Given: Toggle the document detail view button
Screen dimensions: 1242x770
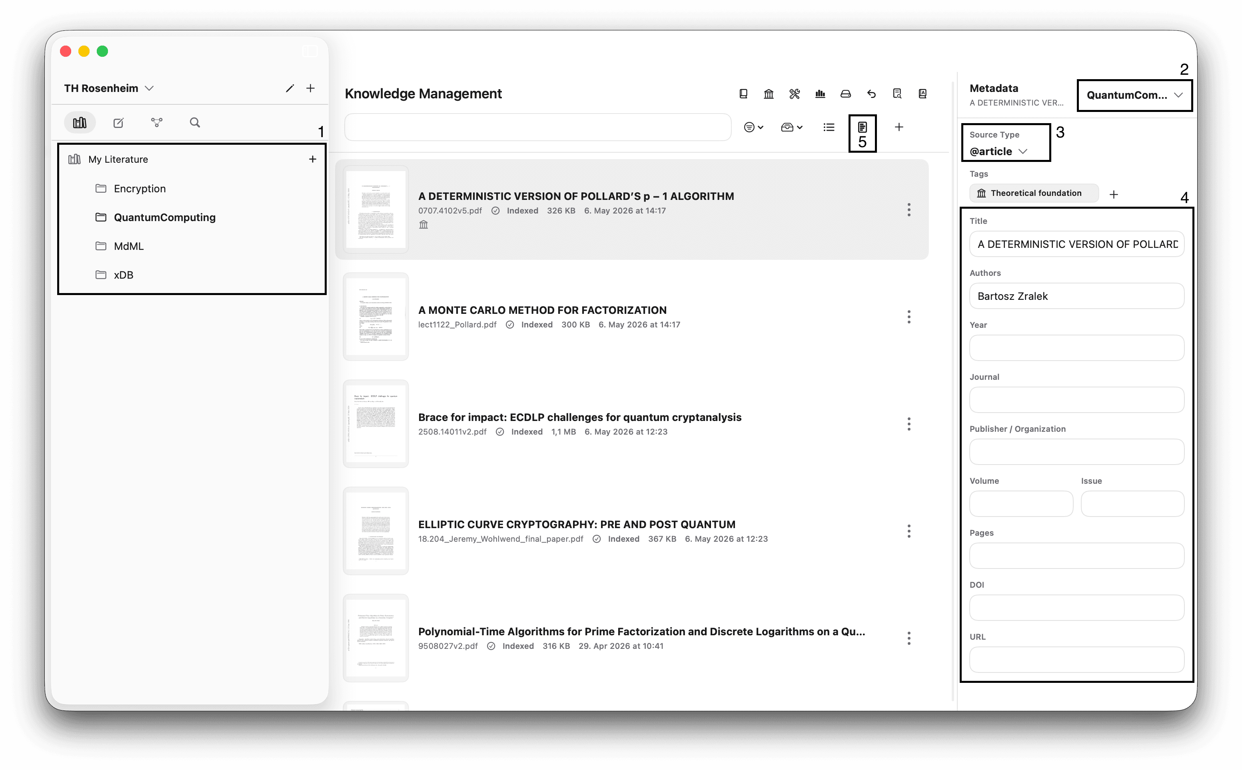Looking at the screenshot, I should pyautogui.click(x=862, y=127).
